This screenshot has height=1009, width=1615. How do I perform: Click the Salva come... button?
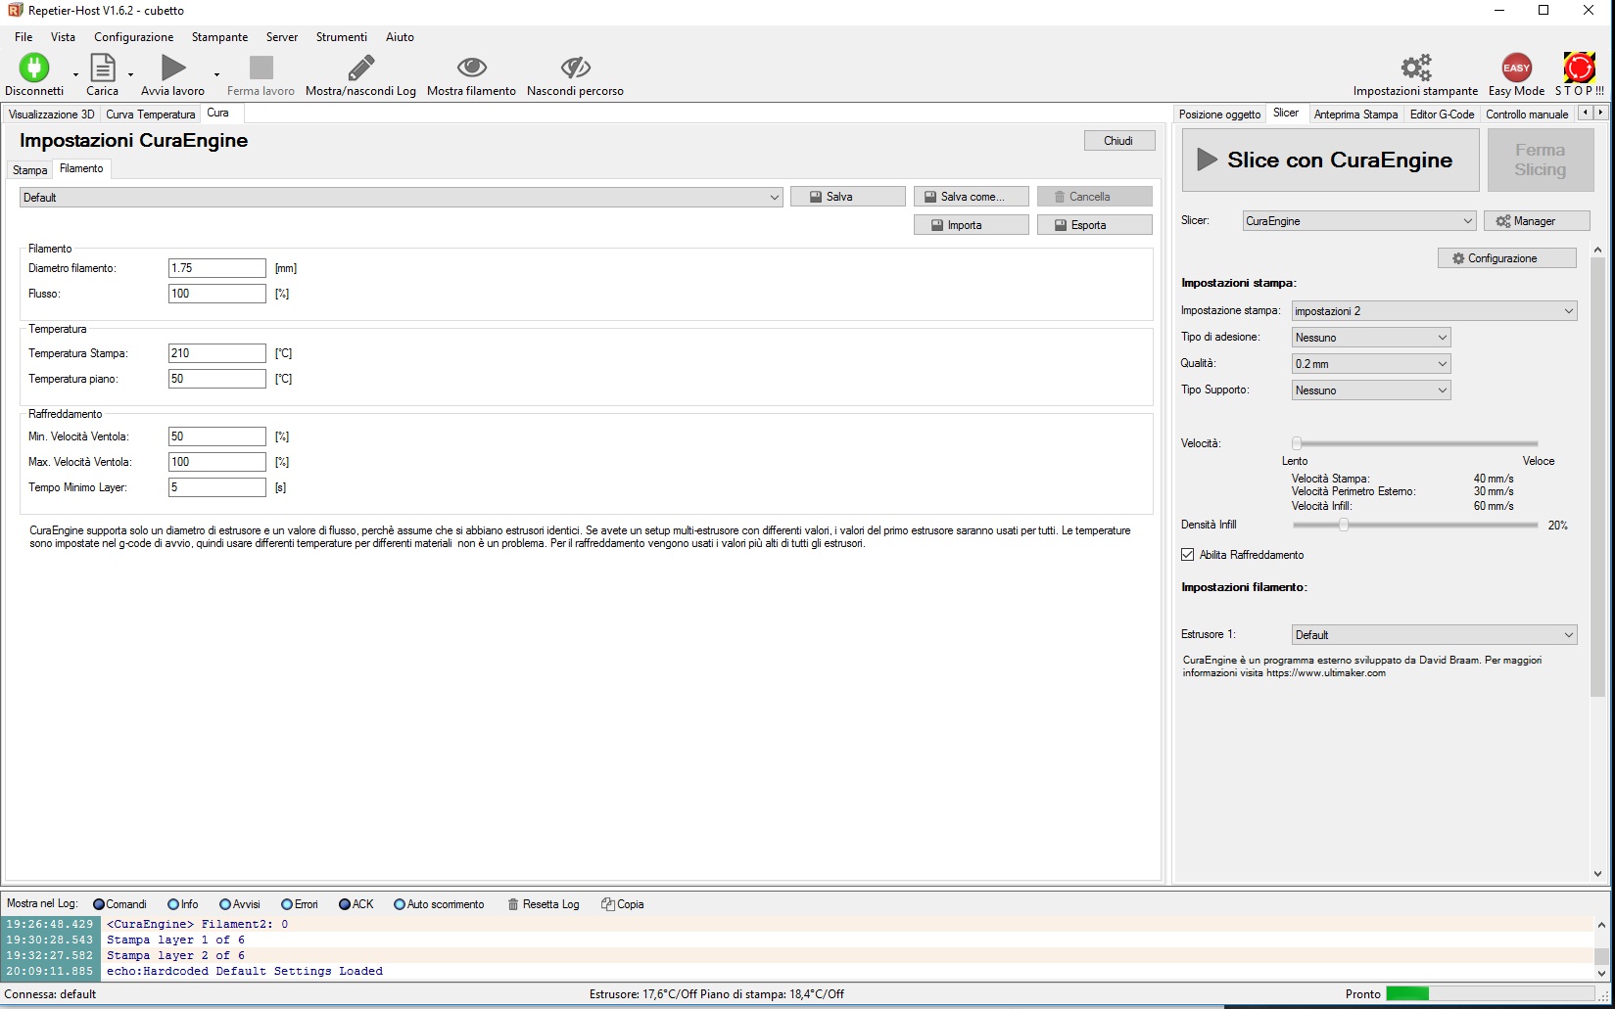pos(971,197)
